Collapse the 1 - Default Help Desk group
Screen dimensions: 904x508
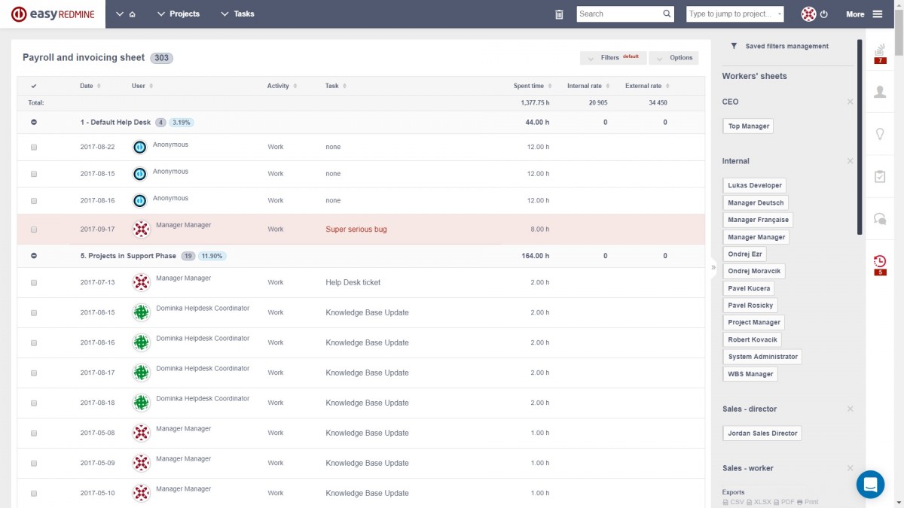point(34,122)
